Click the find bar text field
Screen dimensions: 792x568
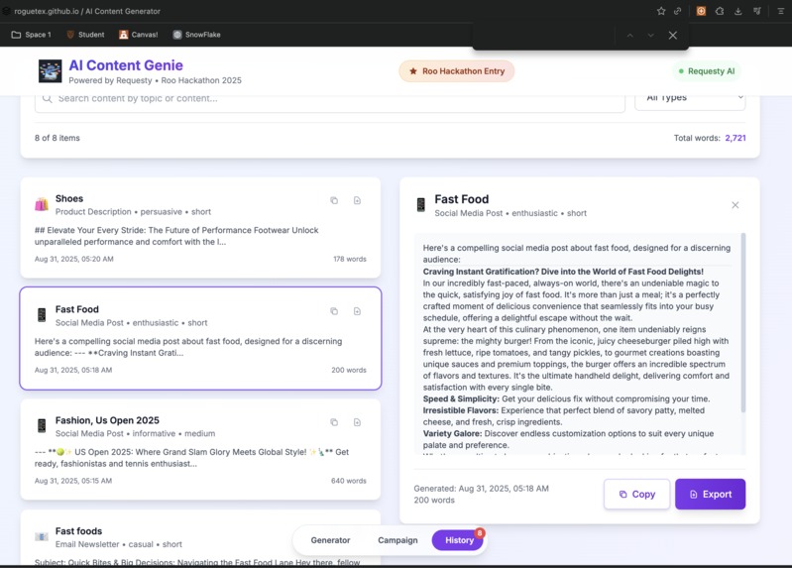(x=545, y=36)
